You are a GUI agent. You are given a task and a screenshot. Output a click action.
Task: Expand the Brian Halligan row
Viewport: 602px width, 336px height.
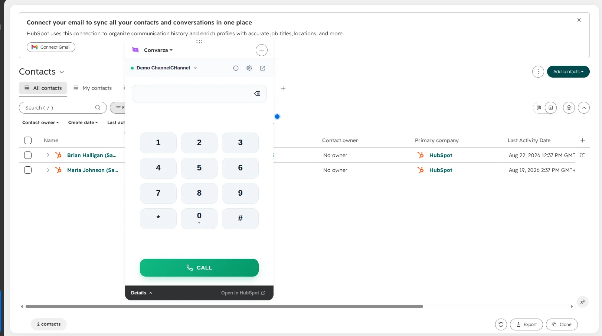click(x=48, y=155)
